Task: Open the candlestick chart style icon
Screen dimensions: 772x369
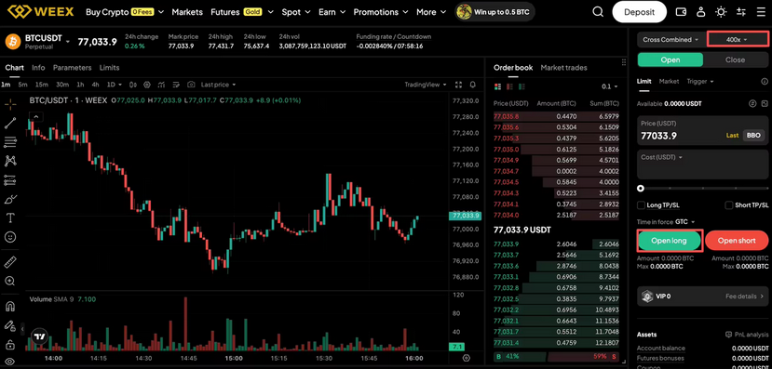Action: 134,85
